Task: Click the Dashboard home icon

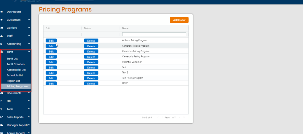Action: 1,12
